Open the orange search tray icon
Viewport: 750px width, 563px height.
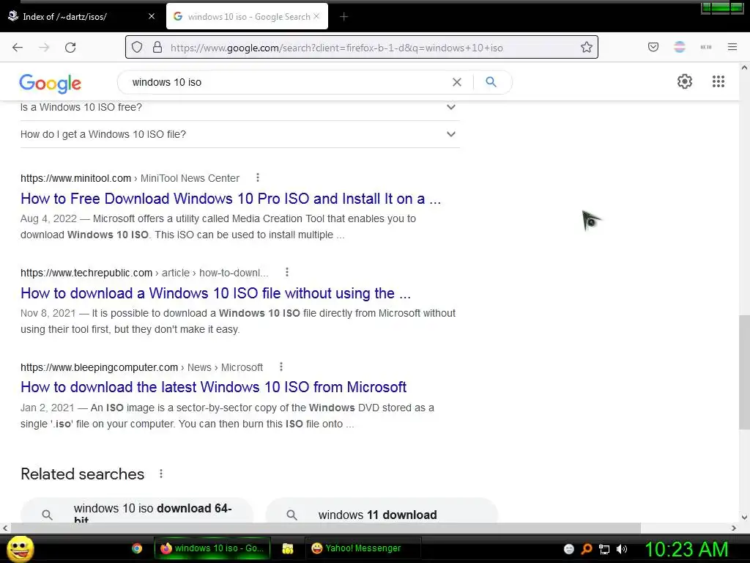pyautogui.click(x=587, y=549)
